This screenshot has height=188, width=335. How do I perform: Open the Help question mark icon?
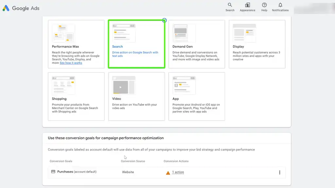264,5
